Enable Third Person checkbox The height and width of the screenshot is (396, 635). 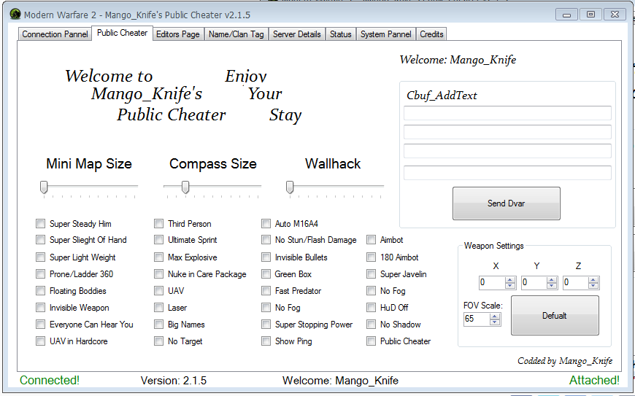click(x=159, y=224)
